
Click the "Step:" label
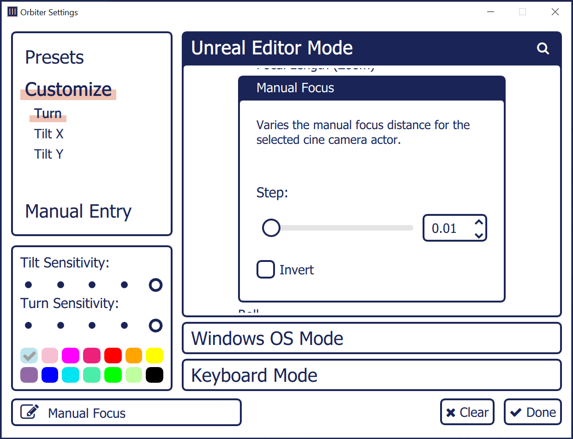[272, 193]
